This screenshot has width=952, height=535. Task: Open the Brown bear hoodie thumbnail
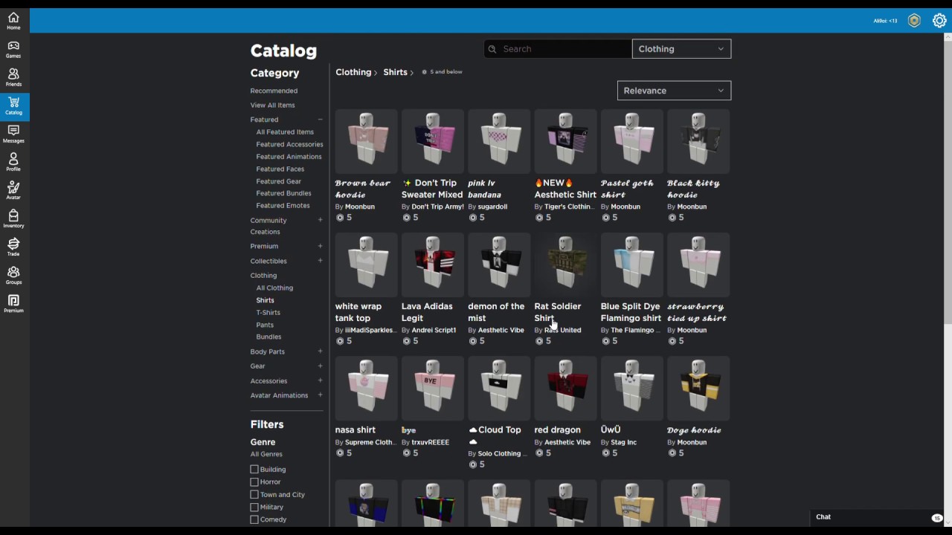pos(367,141)
